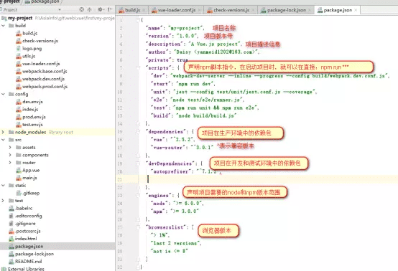Image resolution: width=398 pixels, height=271 pixels.
Task: Select the package.json editor tab
Action: point(338,10)
